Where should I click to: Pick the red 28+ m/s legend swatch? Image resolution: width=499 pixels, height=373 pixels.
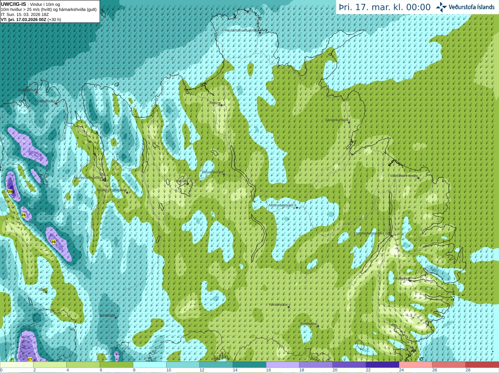[x=482, y=365]
